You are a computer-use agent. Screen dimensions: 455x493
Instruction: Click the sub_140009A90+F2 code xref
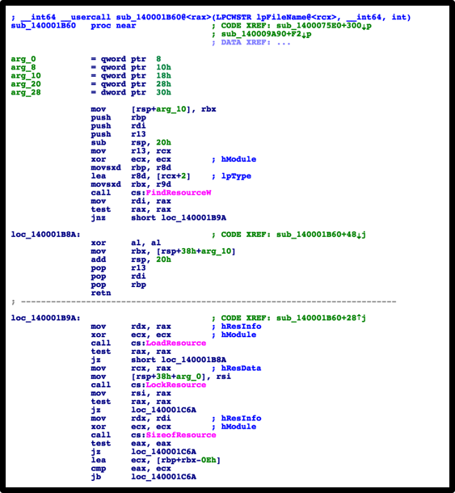(266, 34)
